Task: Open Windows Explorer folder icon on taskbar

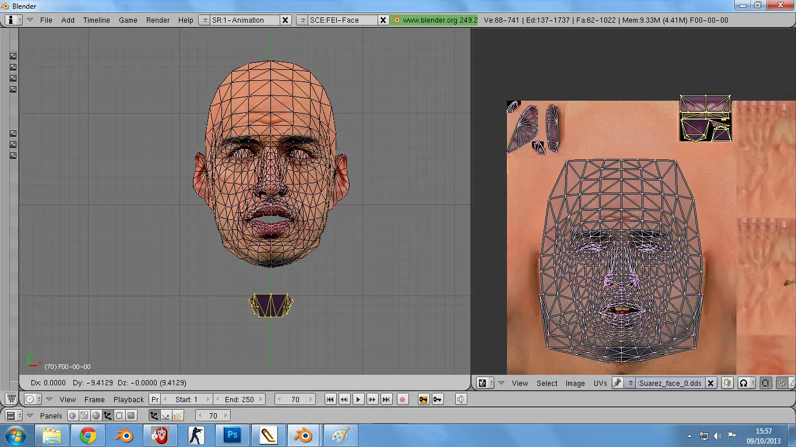Action: [x=52, y=435]
